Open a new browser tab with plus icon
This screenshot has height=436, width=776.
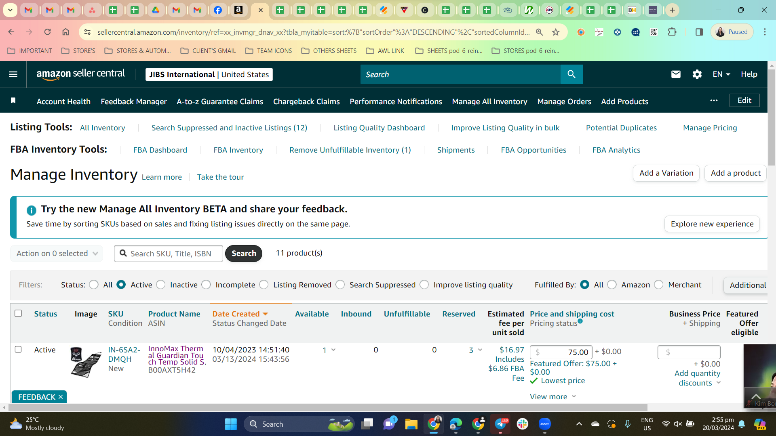(672, 10)
